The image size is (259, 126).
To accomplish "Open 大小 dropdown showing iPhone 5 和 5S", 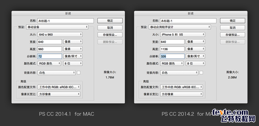I will pyautogui.click(x=183, y=34).
